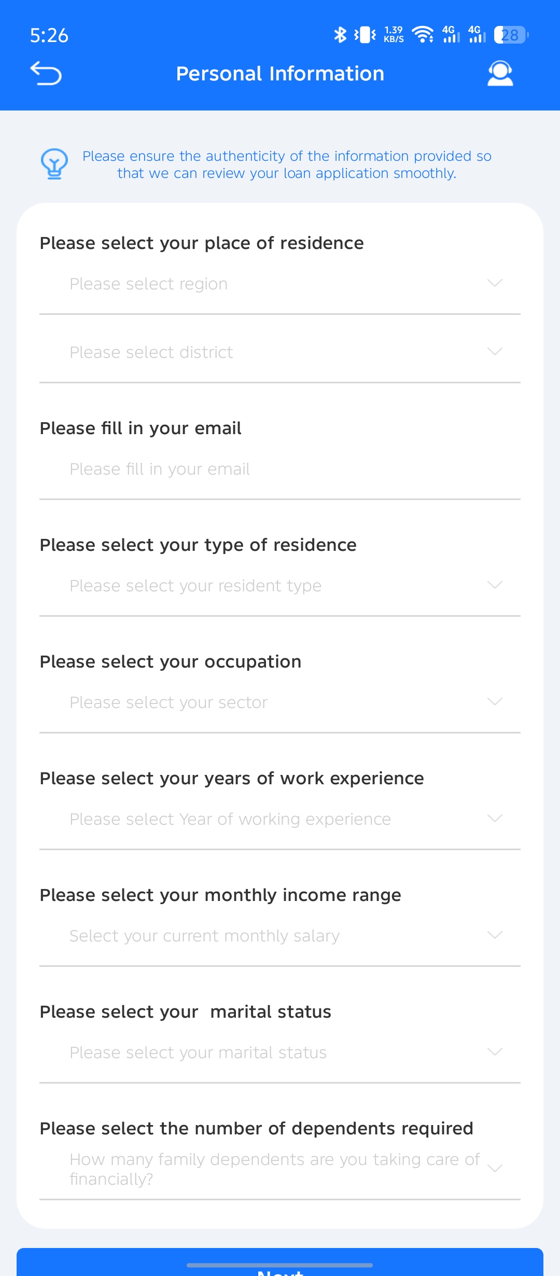Expand the resident type dropdown
This screenshot has height=1276, width=560.
click(x=280, y=586)
